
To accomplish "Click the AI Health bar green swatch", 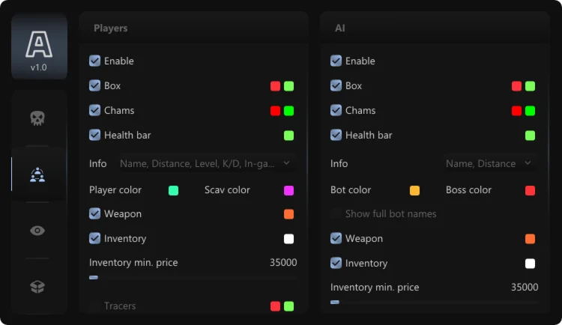I will (x=530, y=136).
